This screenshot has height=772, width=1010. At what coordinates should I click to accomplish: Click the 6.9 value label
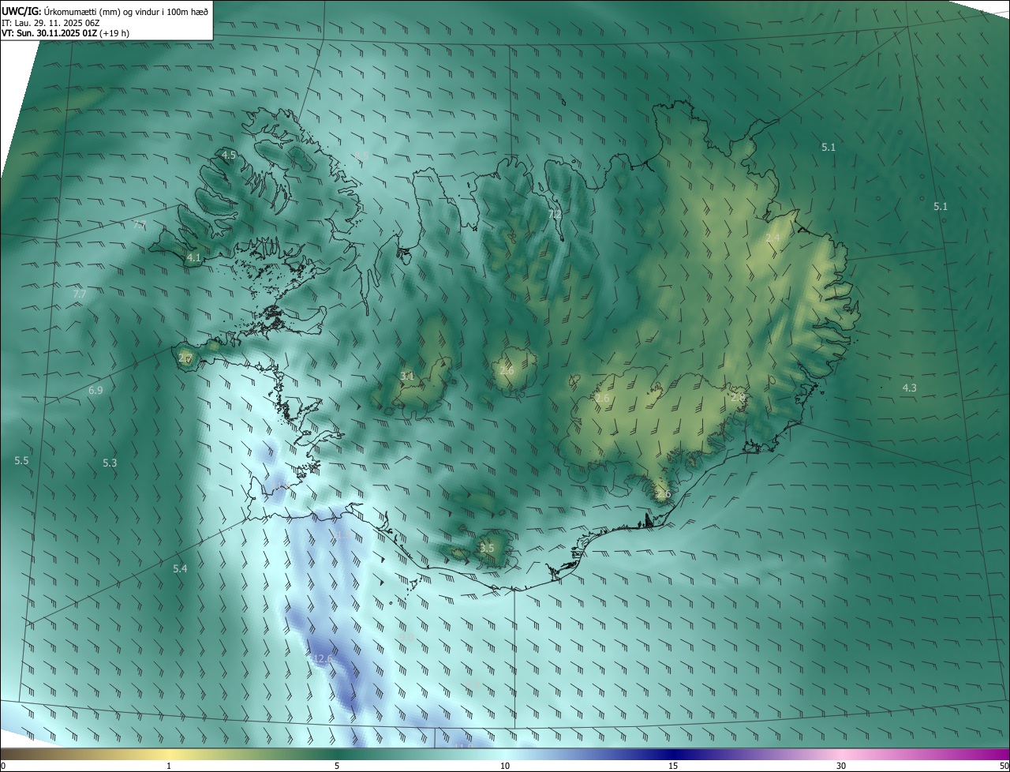[x=95, y=391]
